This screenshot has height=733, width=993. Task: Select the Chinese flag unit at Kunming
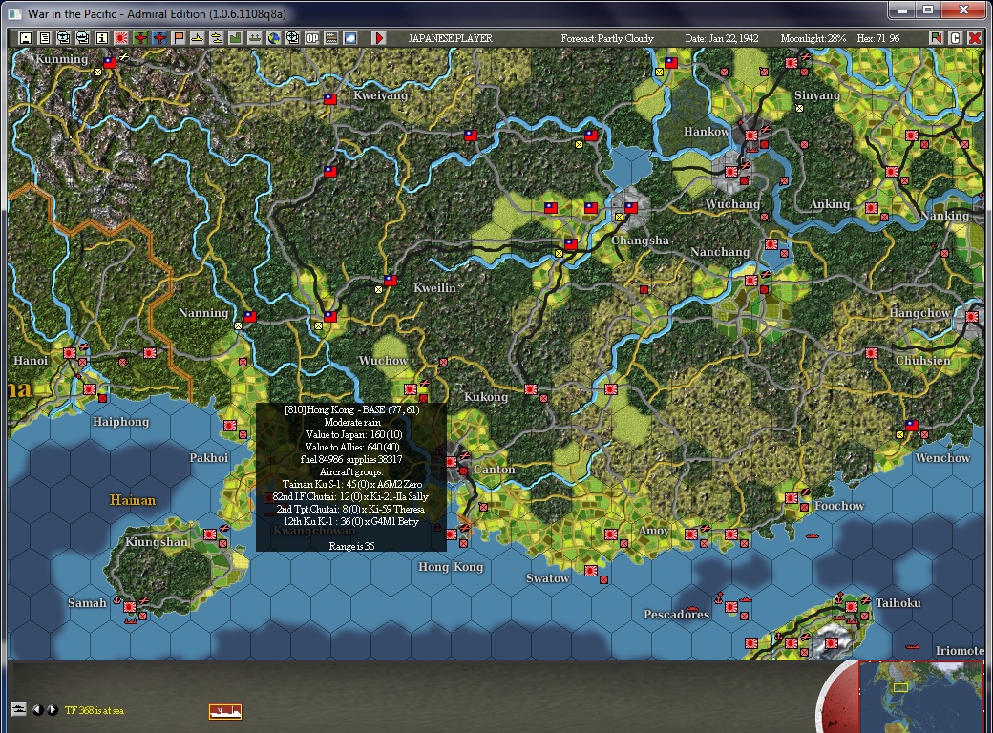(110, 63)
